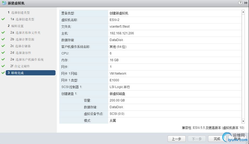The width and height of the screenshot is (249, 144).
Task: Click the green checkmark beside step 2c
Action: (x=3, y=46)
